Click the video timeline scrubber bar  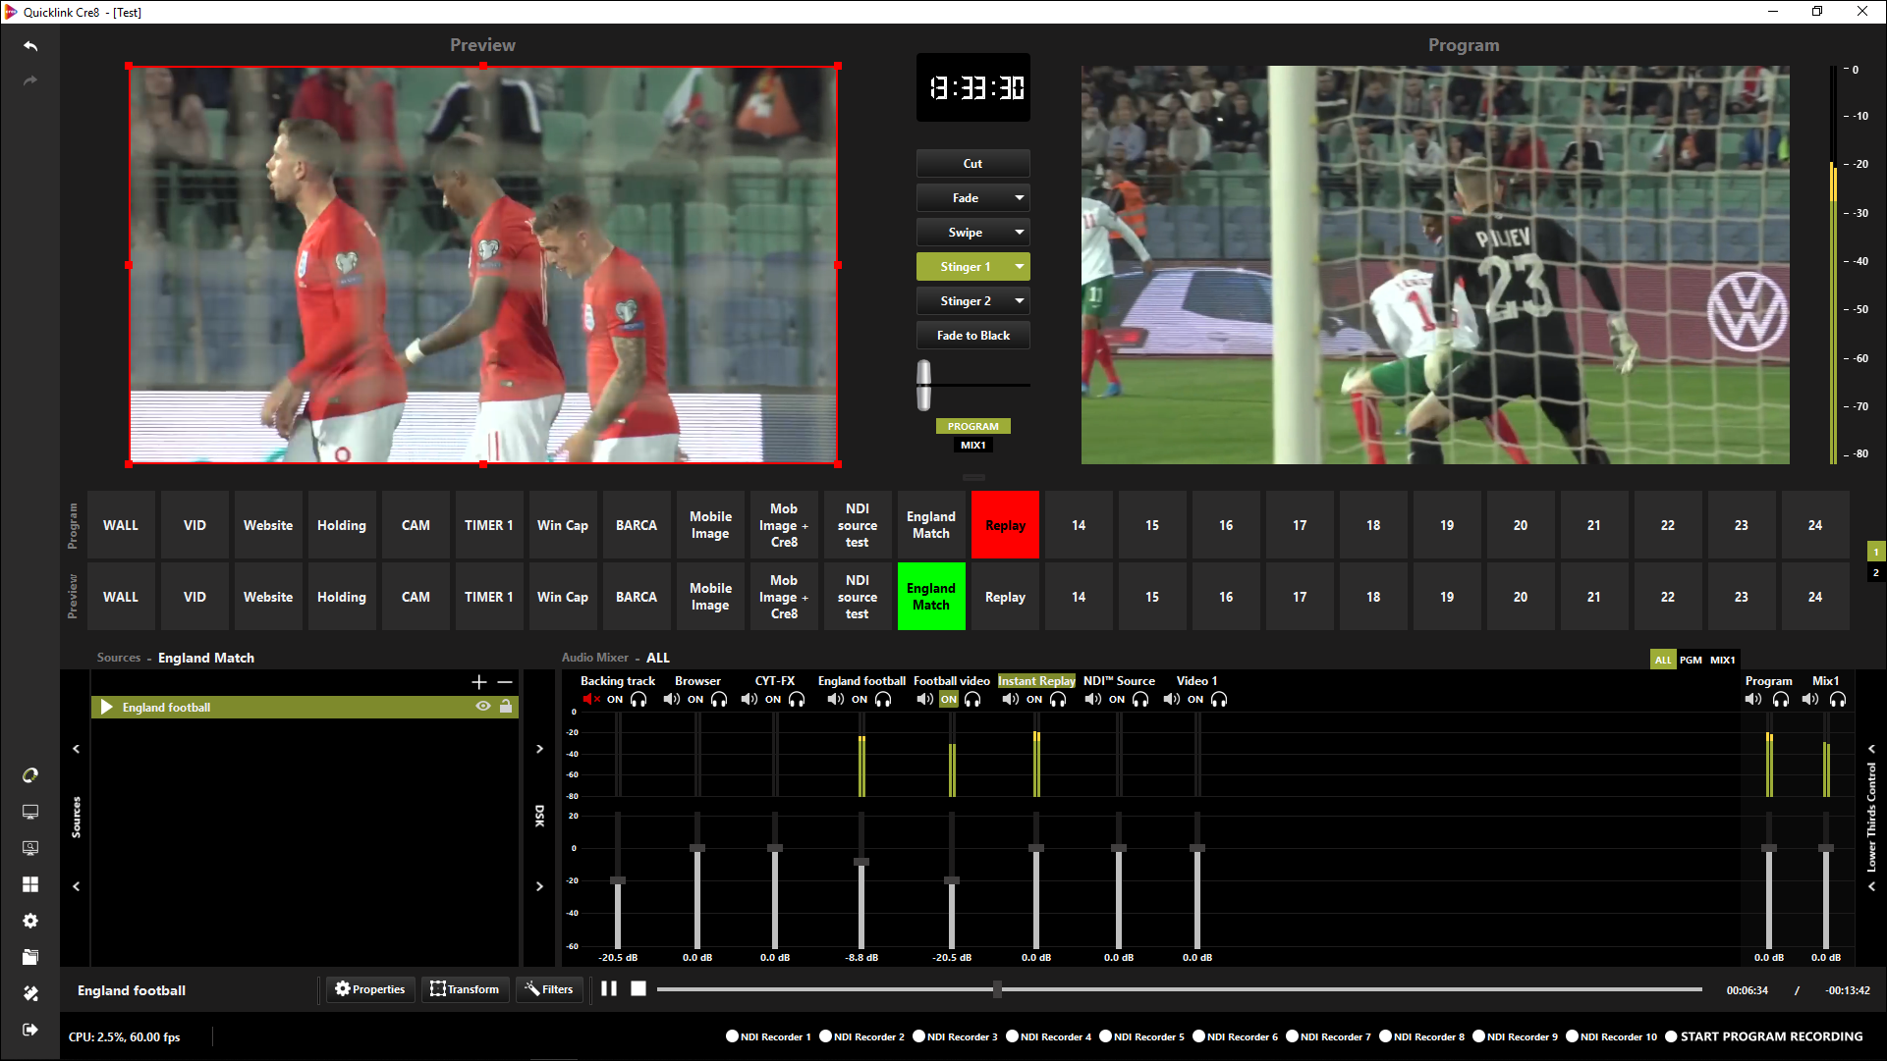click(x=1179, y=989)
